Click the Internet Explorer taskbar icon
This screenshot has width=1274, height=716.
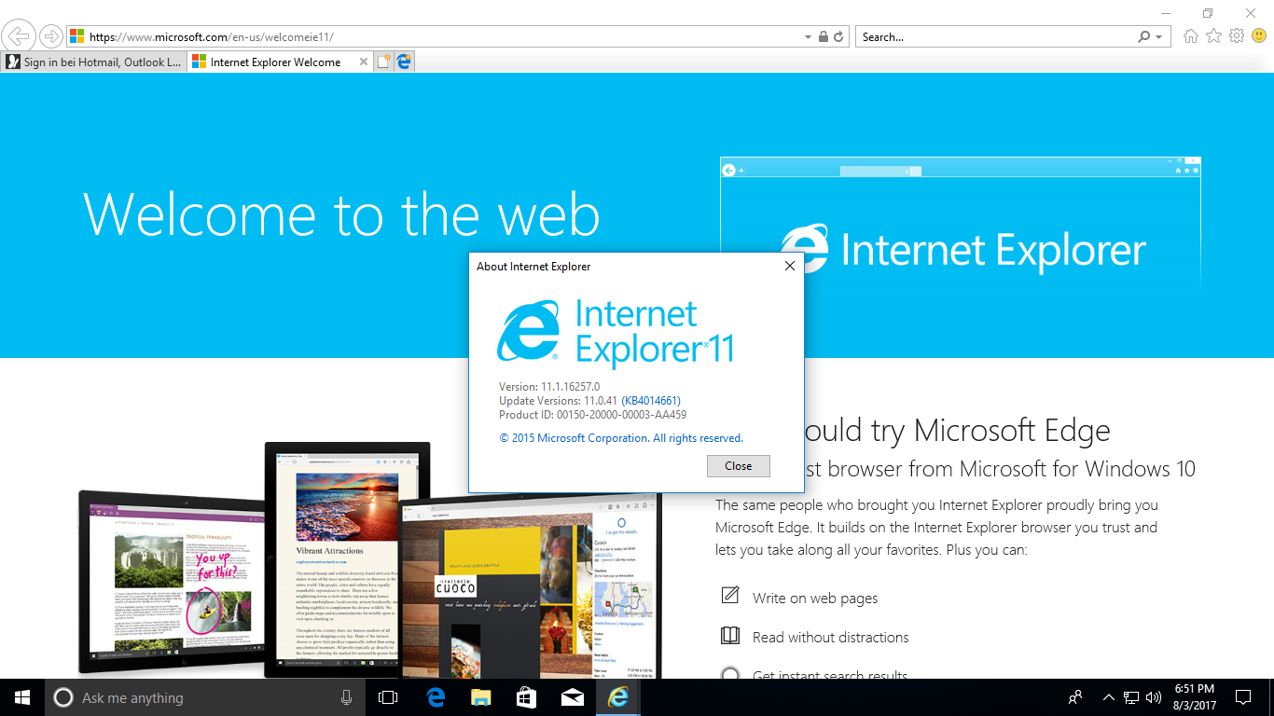617,697
